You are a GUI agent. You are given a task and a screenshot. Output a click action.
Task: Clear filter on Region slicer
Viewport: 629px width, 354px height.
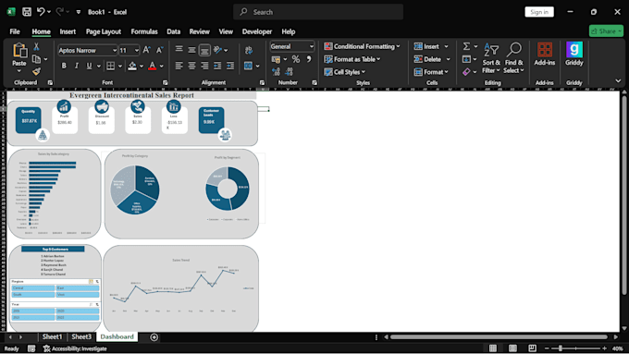97,281
